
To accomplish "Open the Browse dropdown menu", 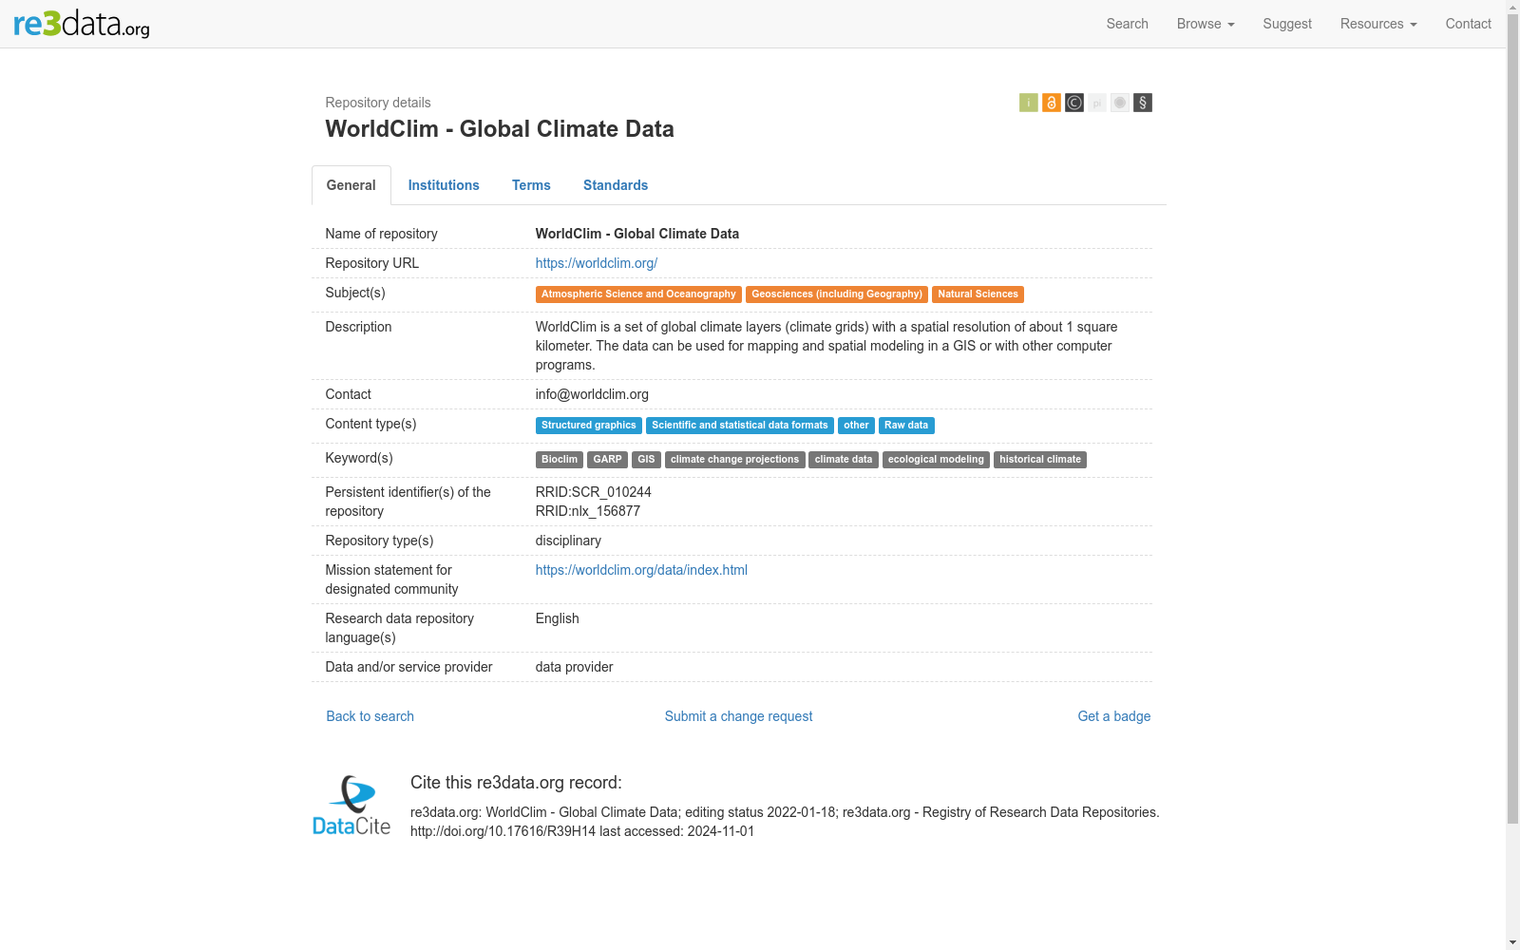I will [x=1205, y=24].
